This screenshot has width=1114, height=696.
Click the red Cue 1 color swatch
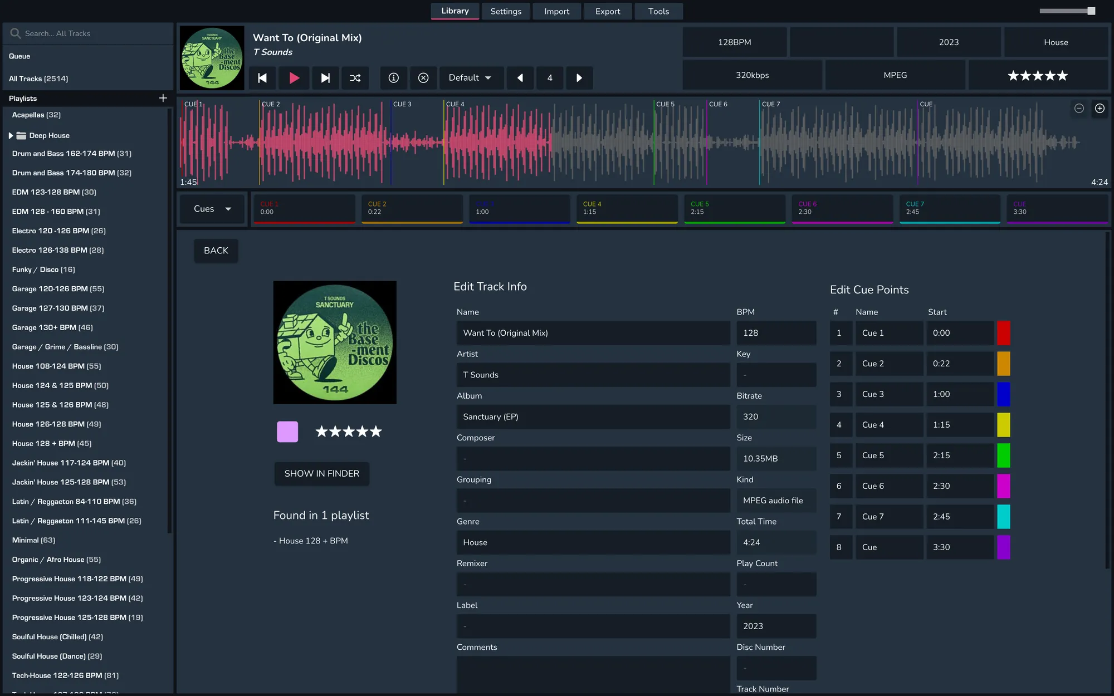[1003, 333]
